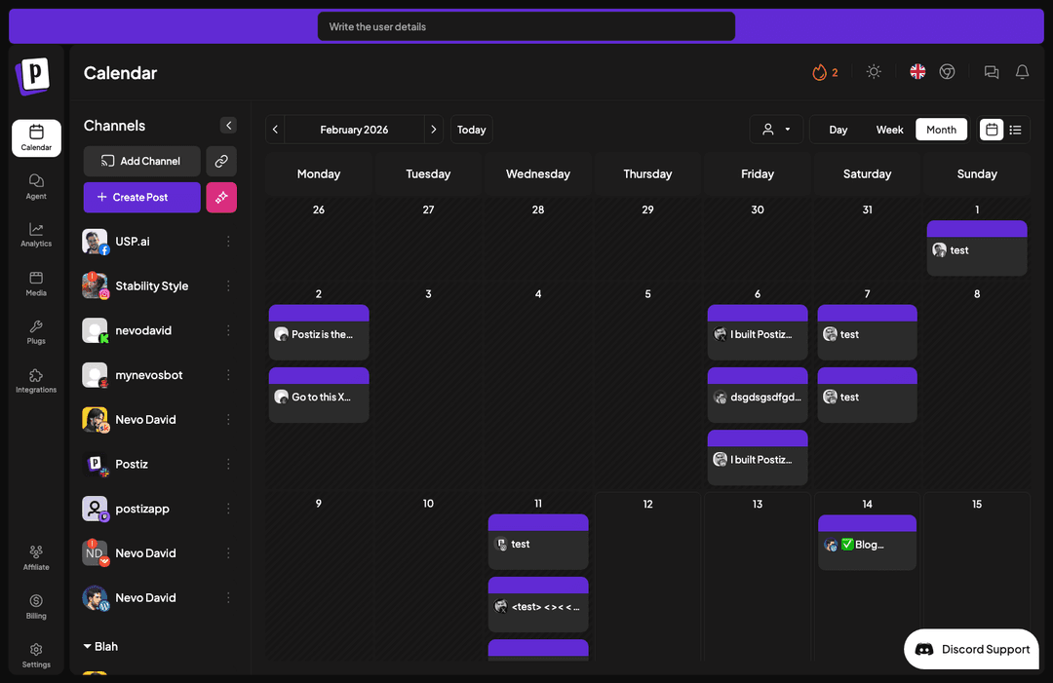Image resolution: width=1053 pixels, height=683 pixels.
Task: Switch to the Week view tab
Action: [x=888, y=129]
